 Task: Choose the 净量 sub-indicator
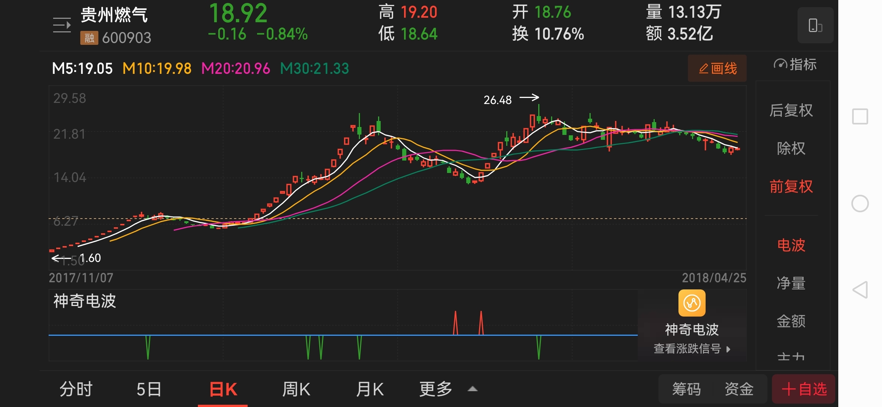click(791, 283)
